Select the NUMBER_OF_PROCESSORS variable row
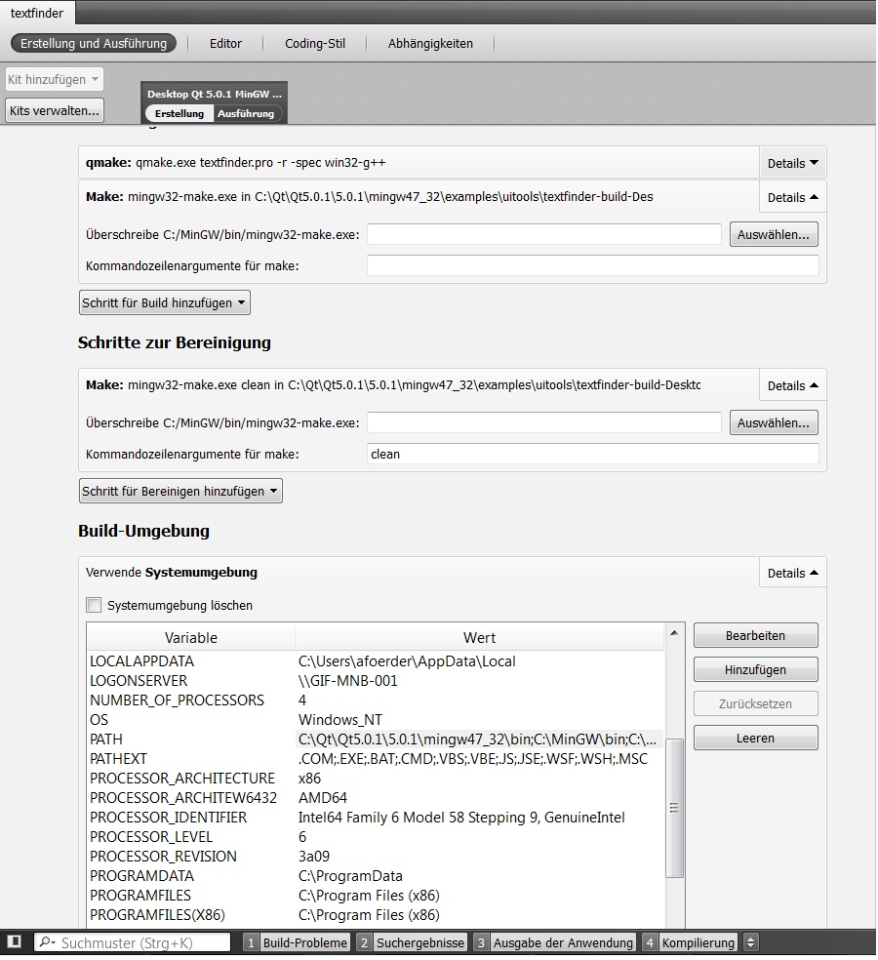The height and width of the screenshot is (960, 878). pyautogui.click(x=375, y=701)
